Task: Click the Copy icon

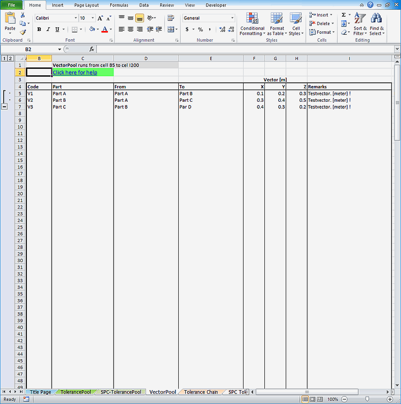Action: click(23, 24)
